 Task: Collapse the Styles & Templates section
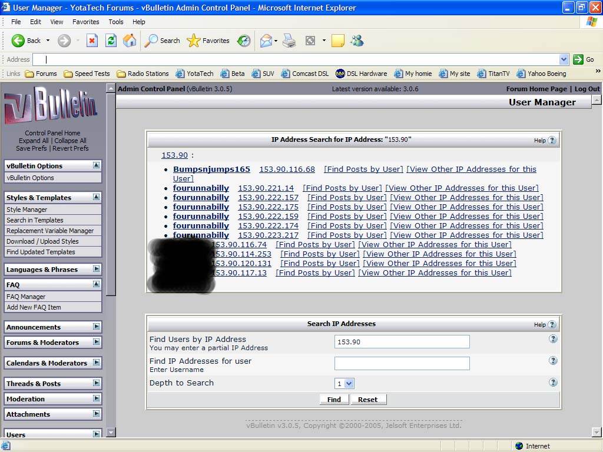coord(96,197)
